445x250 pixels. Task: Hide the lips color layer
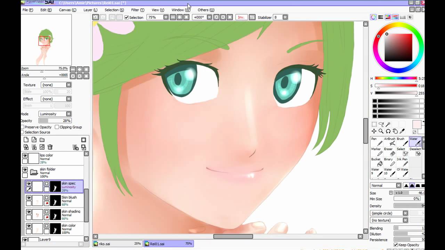point(25,156)
